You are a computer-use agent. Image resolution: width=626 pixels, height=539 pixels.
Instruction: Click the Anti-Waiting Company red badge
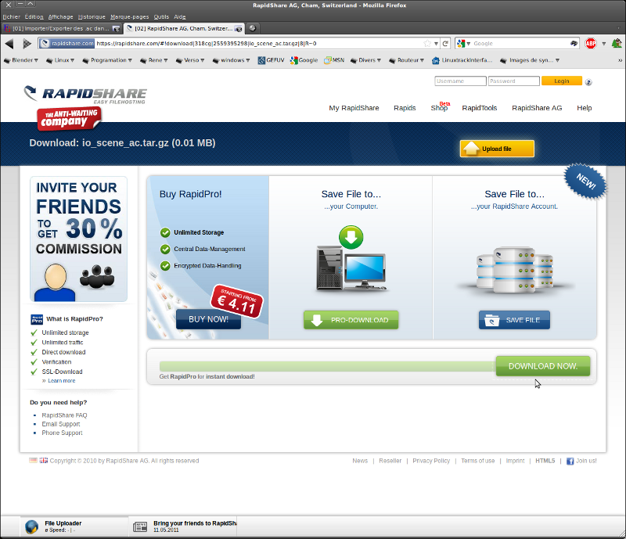point(69,119)
